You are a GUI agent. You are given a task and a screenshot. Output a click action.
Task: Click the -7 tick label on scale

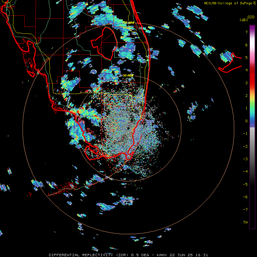(x=245, y=210)
